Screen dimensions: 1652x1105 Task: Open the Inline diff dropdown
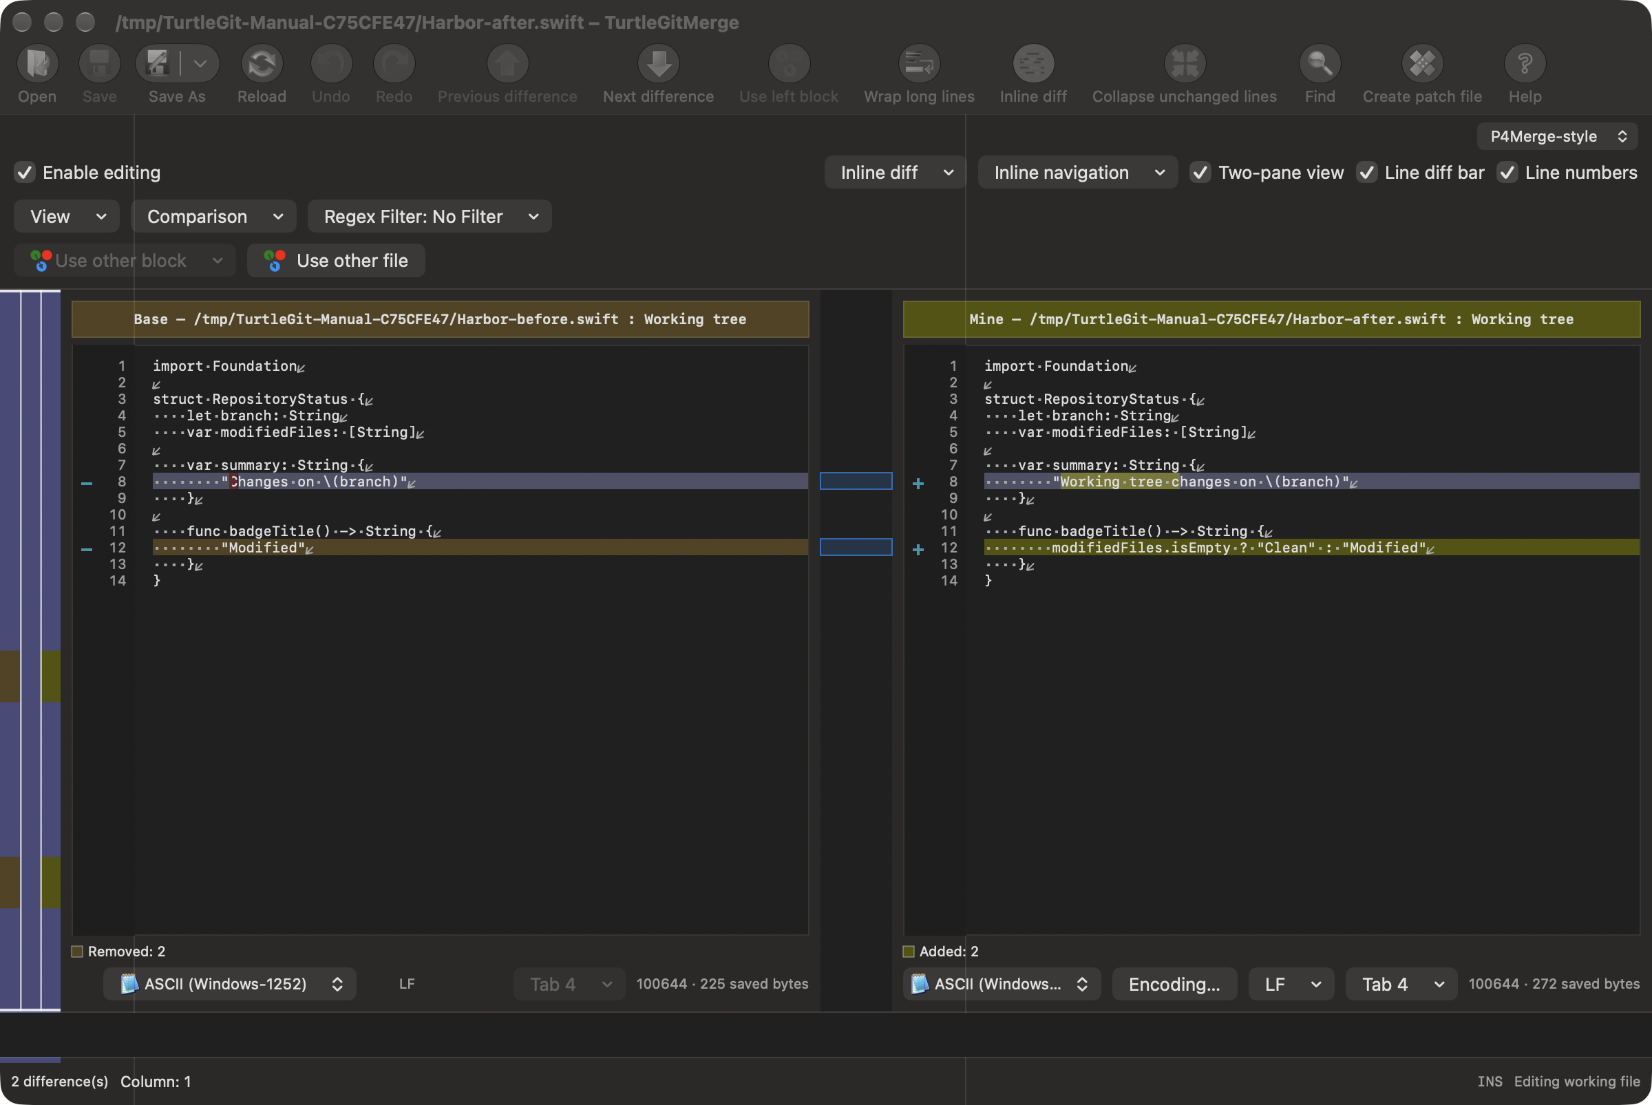[895, 173]
